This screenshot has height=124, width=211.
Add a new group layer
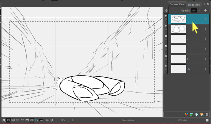click(x=202, y=114)
